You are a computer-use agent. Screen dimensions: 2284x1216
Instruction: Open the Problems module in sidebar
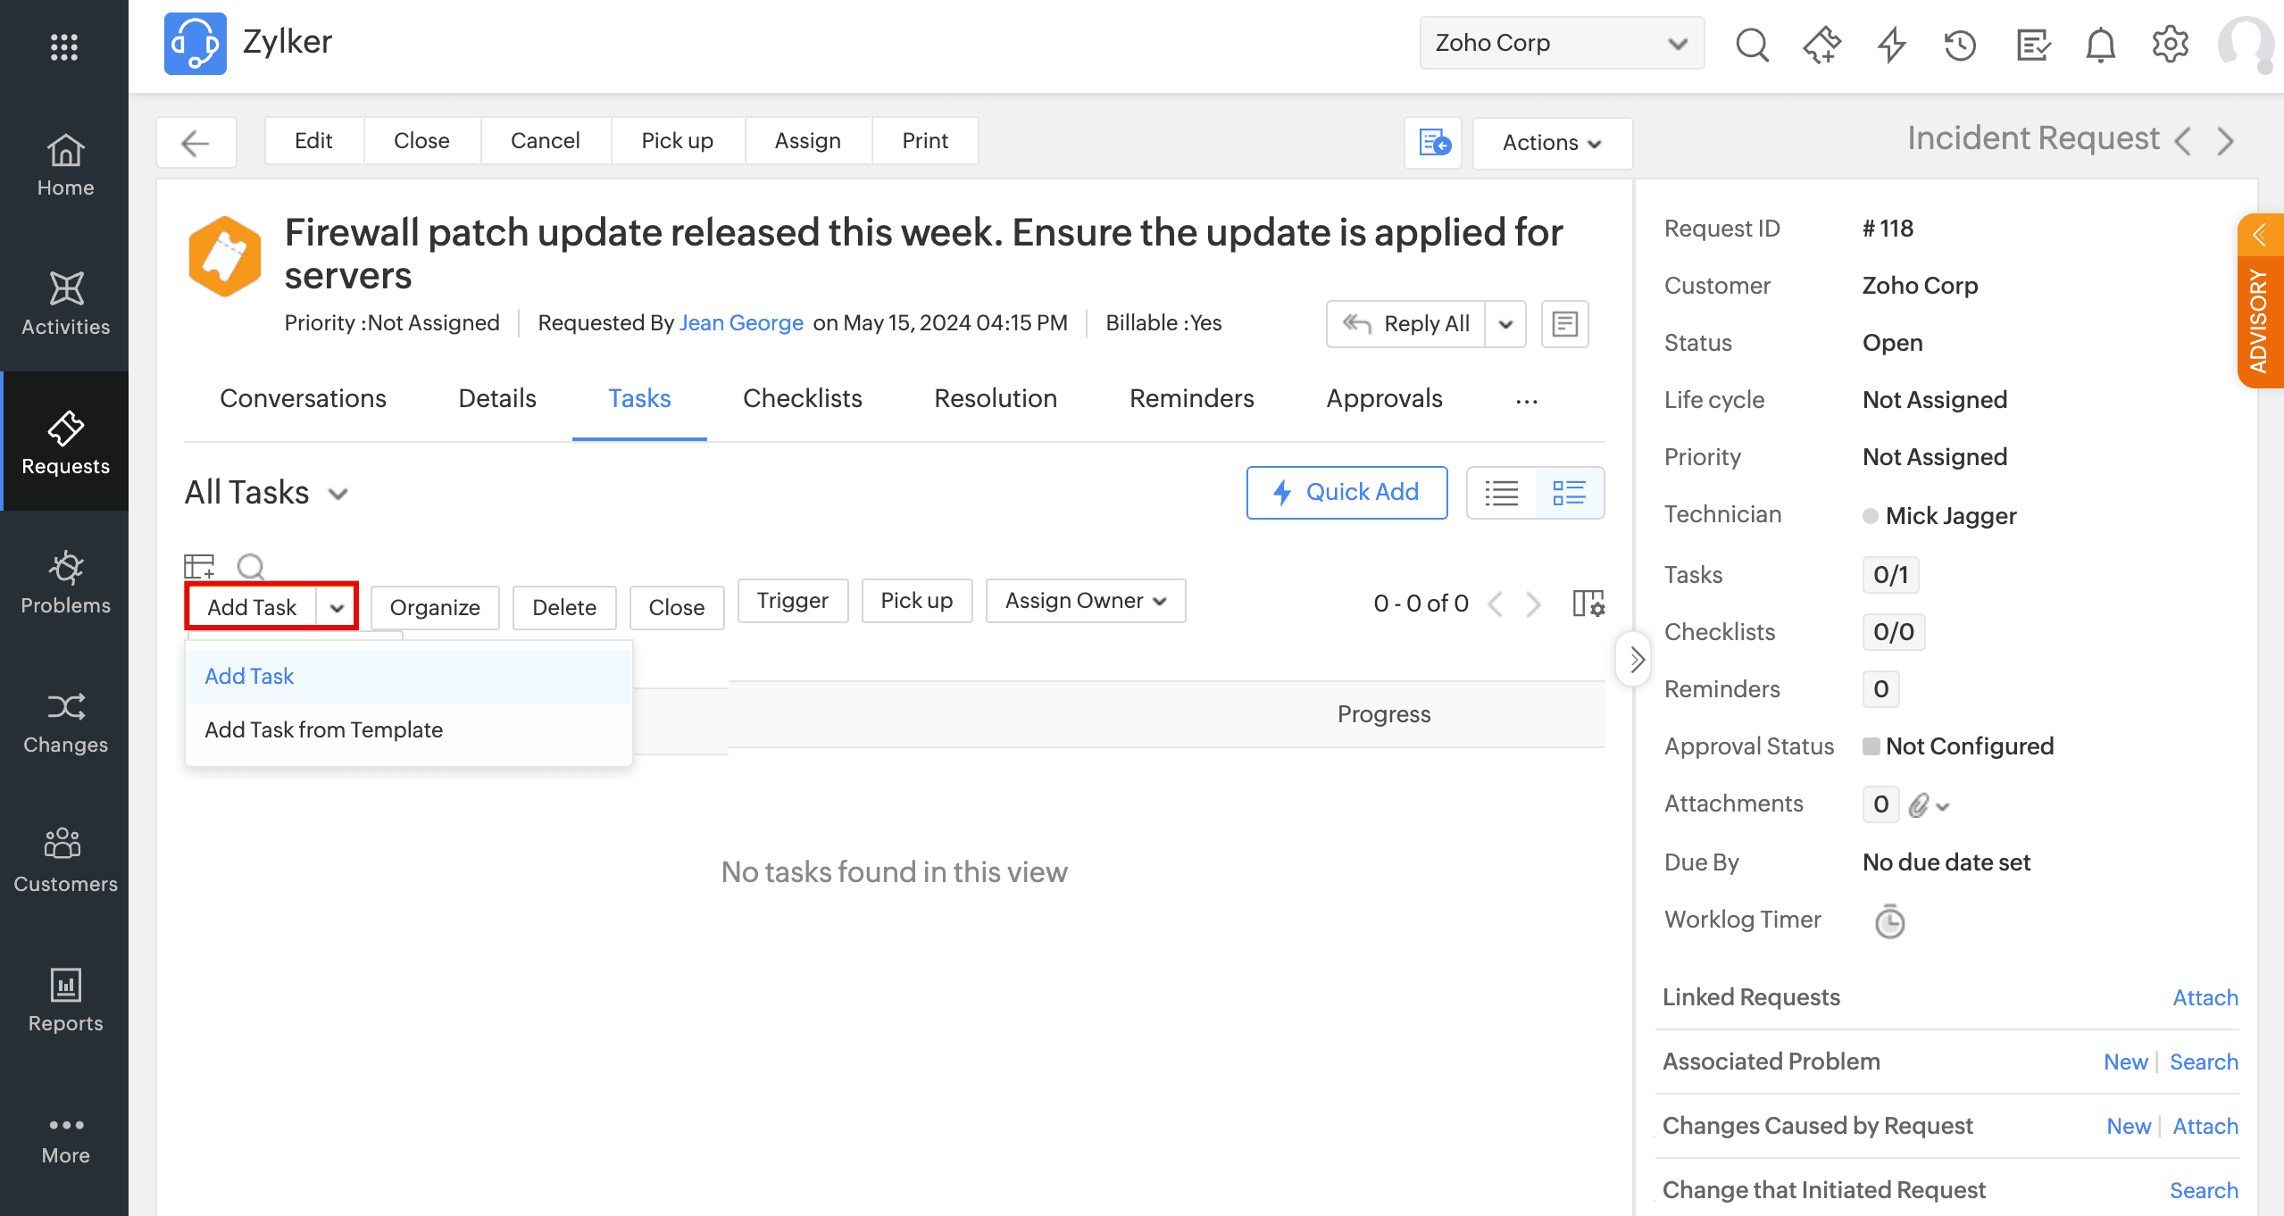(65, 581)
